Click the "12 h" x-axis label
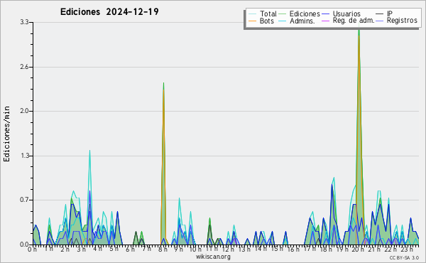This screenshot has height=263, width=426. [x=228, y=249]
